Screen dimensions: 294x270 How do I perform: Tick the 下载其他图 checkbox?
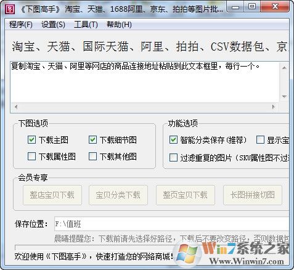click(x=92, y=157)
